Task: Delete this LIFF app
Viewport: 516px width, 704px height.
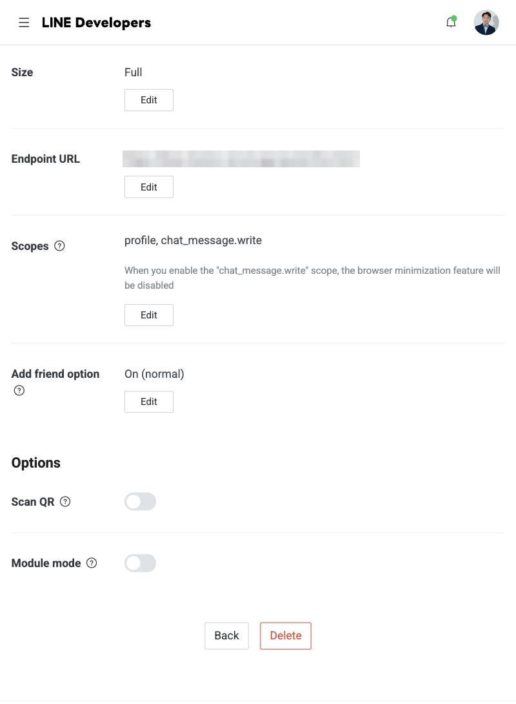Action: pos(286,636)
